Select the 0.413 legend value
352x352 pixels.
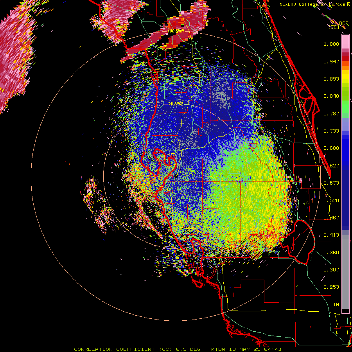pyautogui.click(x=331, y=235)
